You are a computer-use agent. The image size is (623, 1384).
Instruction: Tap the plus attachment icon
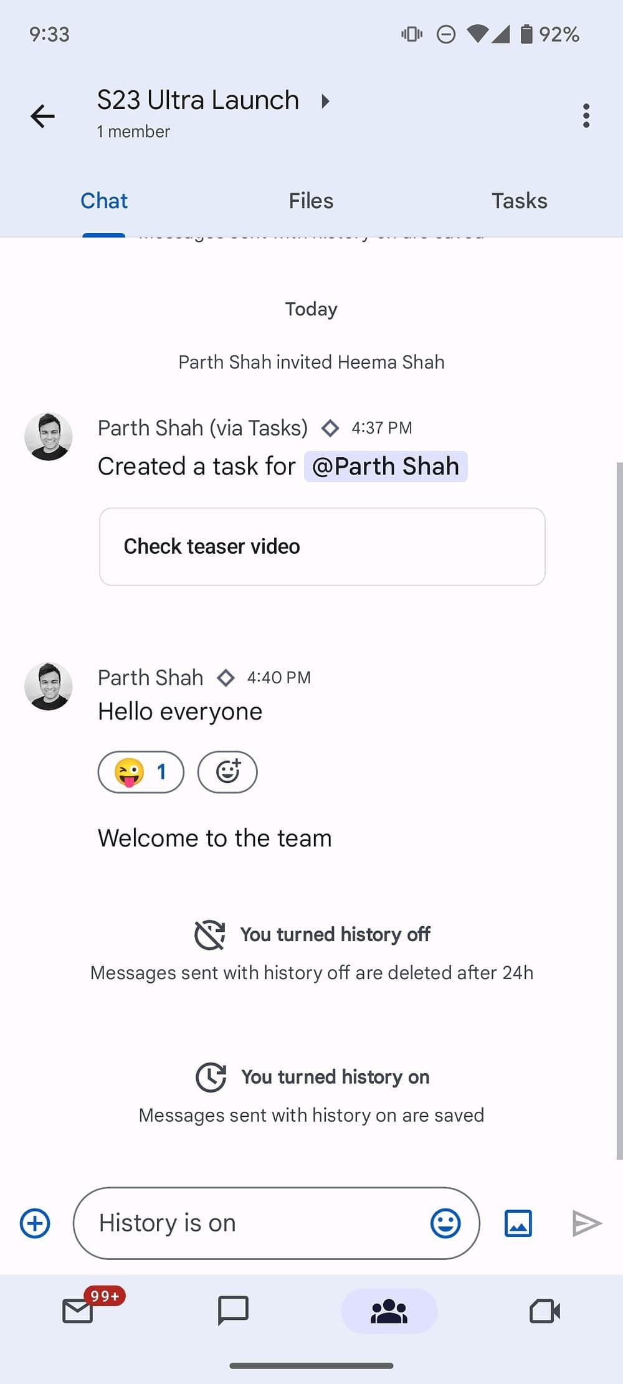point(35,1223)
